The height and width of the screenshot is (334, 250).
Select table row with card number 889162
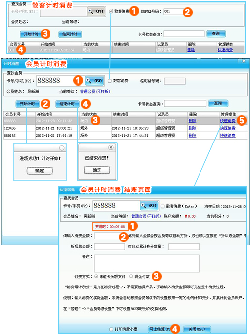pyautogui.click(x=125, y=135)
